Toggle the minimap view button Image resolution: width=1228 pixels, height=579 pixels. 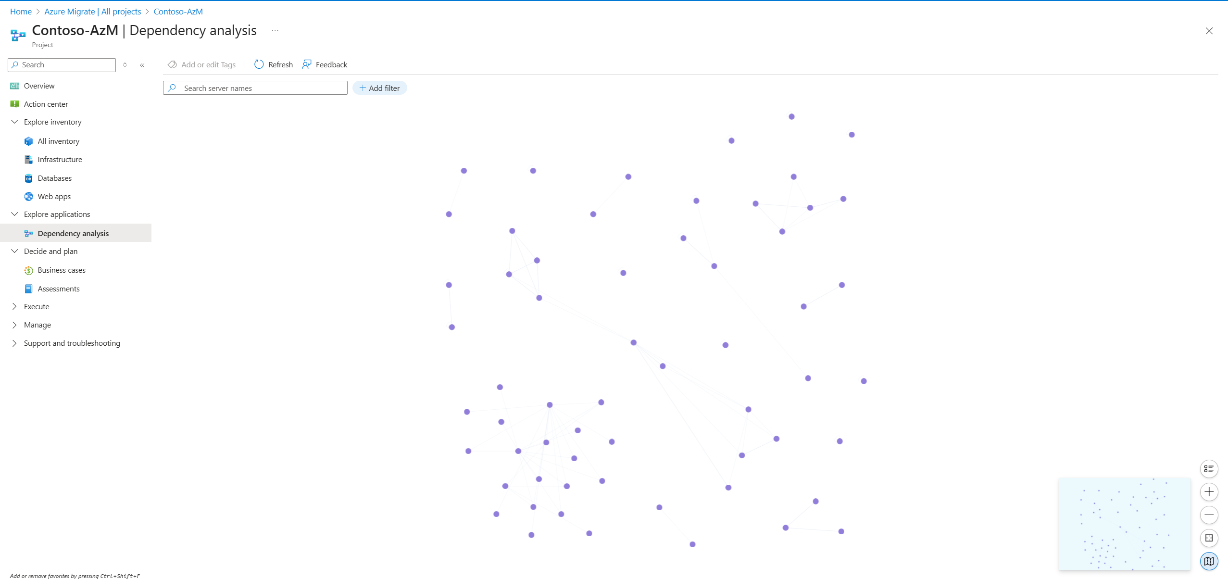[x=1209, y=561]
